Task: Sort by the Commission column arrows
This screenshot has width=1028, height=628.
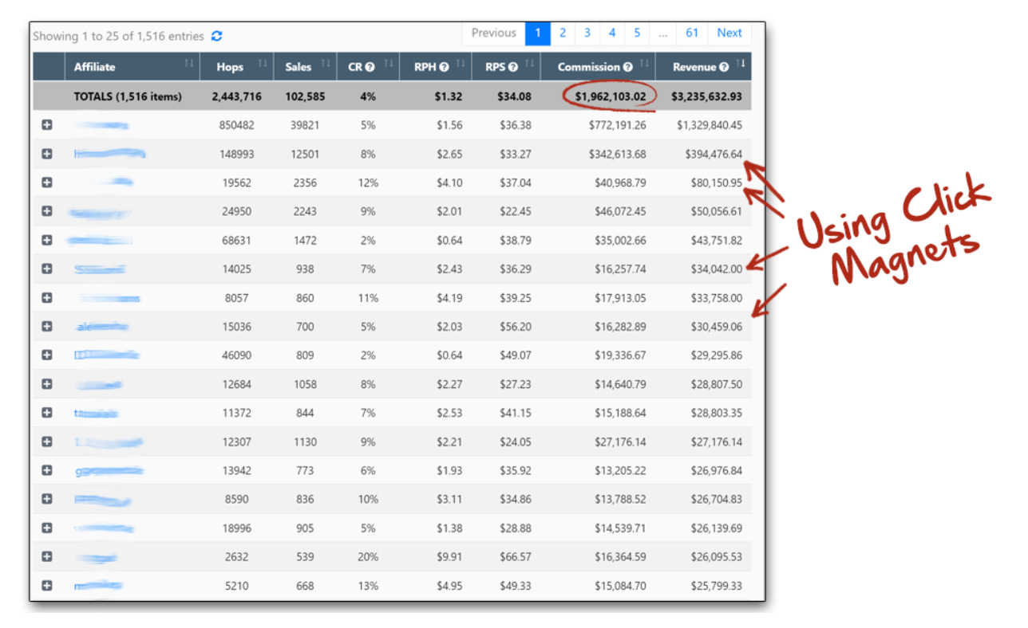Action: coord(645,64)
